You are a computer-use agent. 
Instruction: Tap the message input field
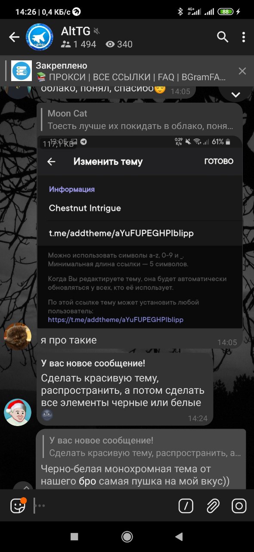[103, 505]
